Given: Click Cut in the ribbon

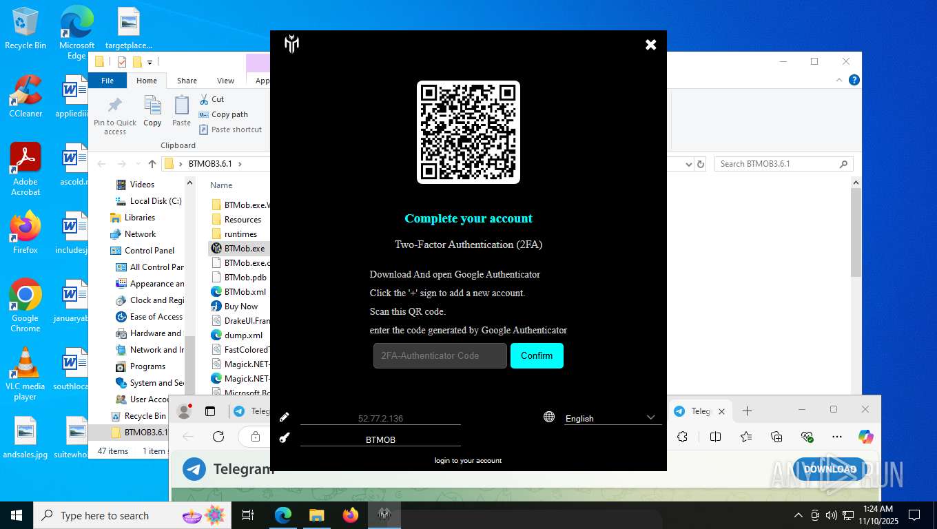Looking at the screenshot, I should 212,99.
